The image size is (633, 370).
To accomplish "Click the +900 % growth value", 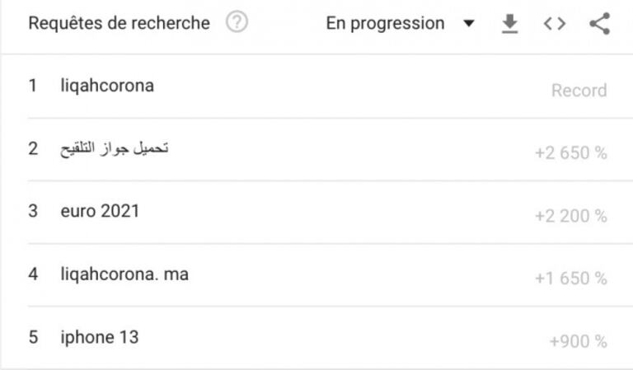I will point(578,341).
